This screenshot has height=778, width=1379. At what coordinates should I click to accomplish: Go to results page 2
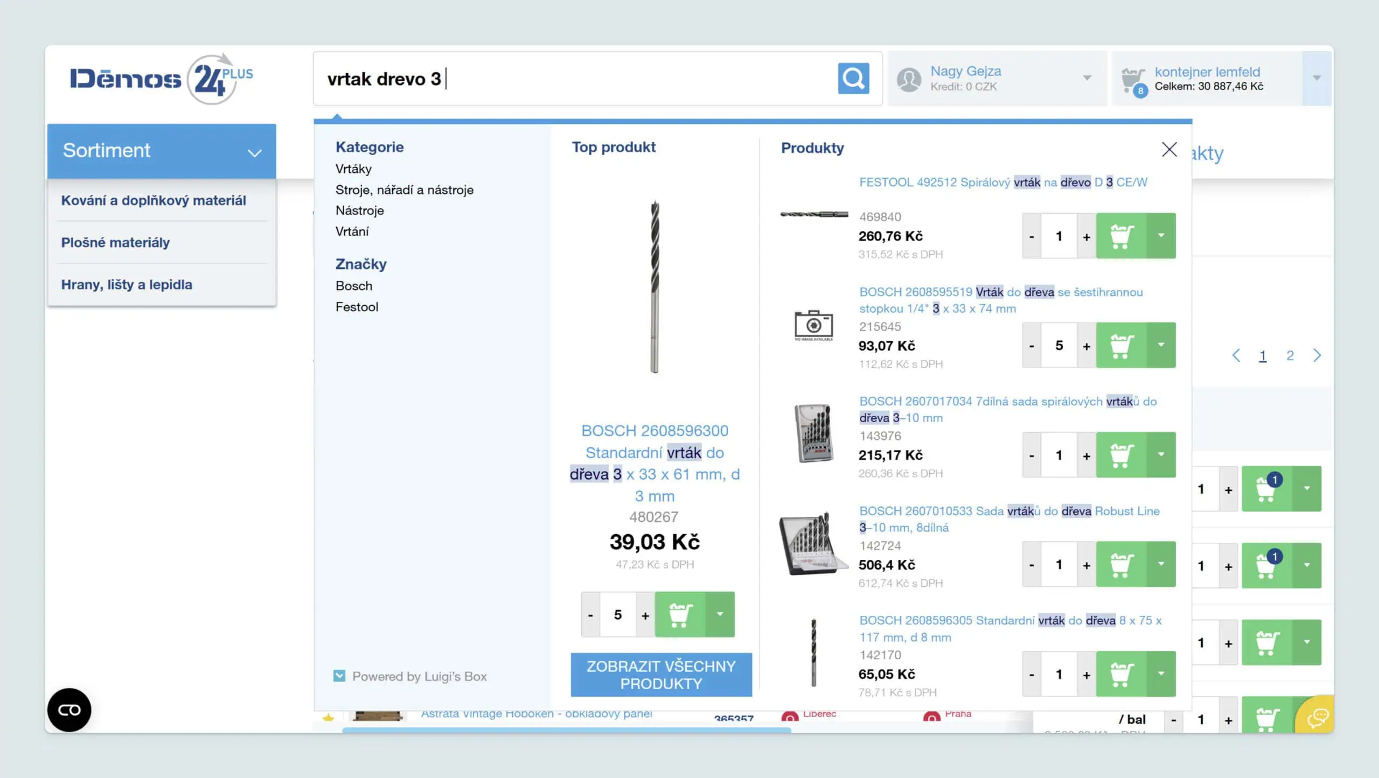point(1290,355)
